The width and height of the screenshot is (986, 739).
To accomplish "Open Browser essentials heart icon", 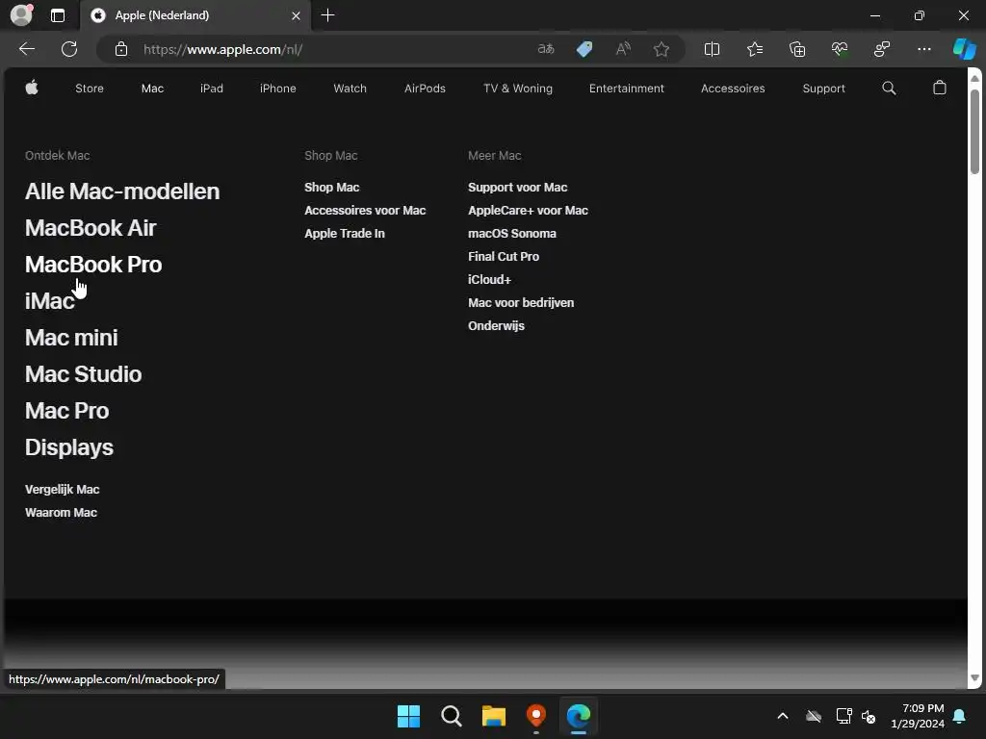I will [x=840, y=49].
